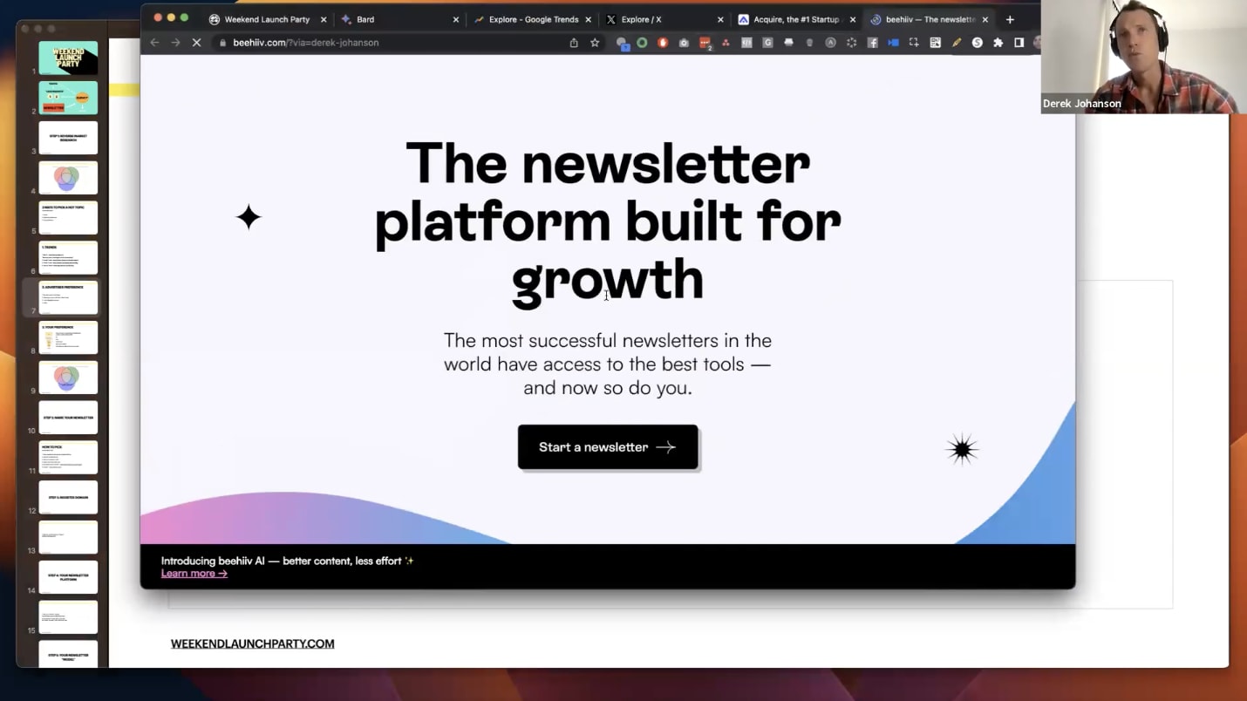Click the padlock site info icon
Viewport: 1247px width, 701px height.
tap(223, 43)
